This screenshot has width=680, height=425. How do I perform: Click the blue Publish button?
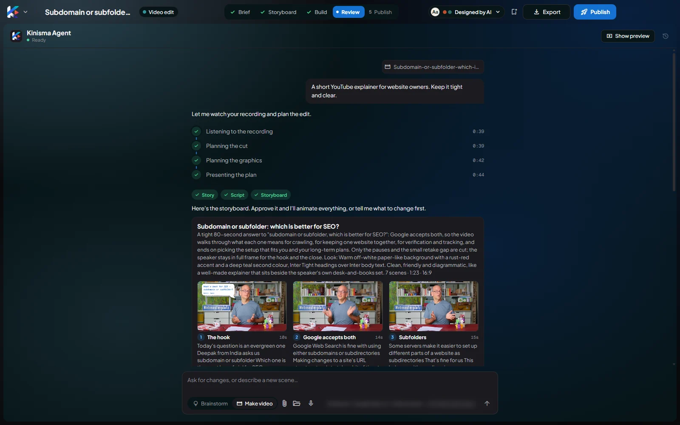[595, 12]
